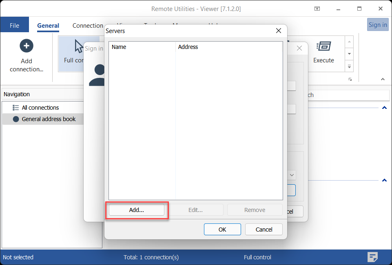
Task: Open the ribbon group dialog launcher
Action: 350,79
